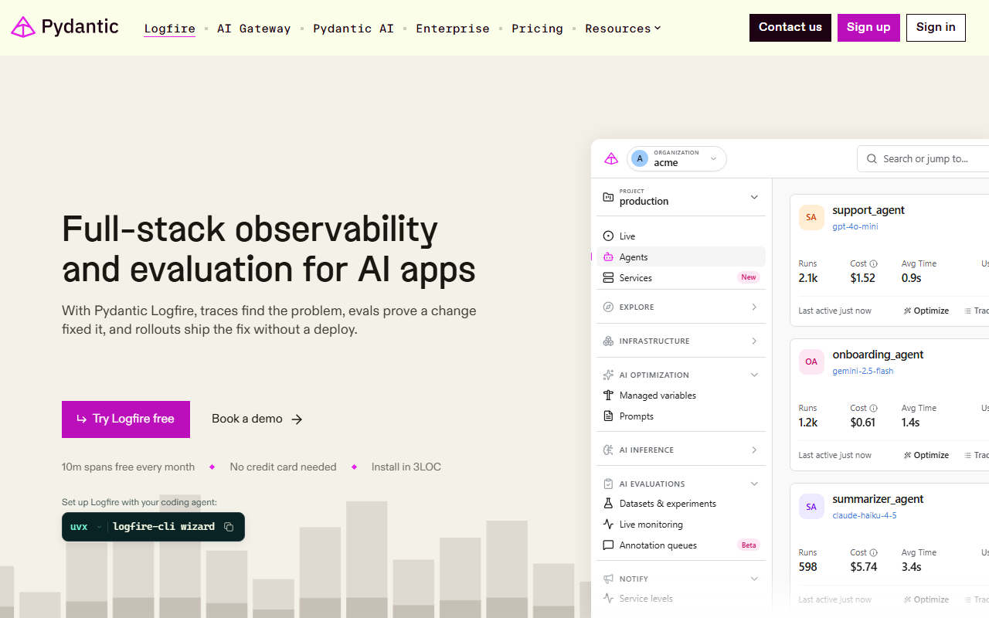Viewport: 989px width, 618px height.
Task: Open the Resources dropdown menu
Action: coord(623,29)
